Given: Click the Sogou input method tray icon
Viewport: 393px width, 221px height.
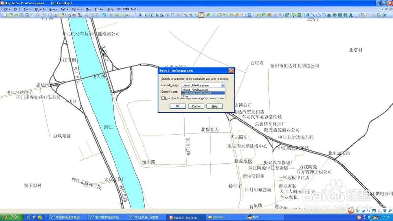Looking at the screenshot, I should (x=359, y=217).
